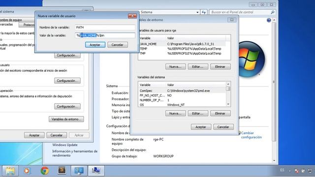Expand the Sistema address bar dropdown
Image resolution: width=315 pixels, height=177 pixels.
coord(197,12)
